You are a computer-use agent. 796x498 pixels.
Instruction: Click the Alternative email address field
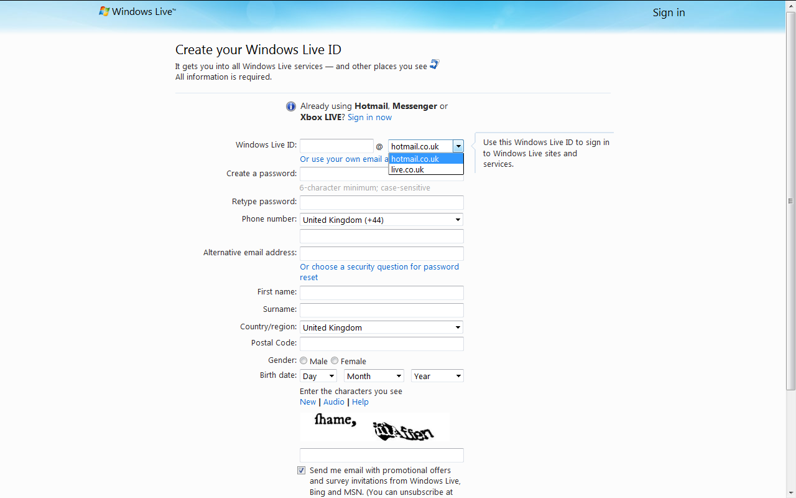pos(382,253)
